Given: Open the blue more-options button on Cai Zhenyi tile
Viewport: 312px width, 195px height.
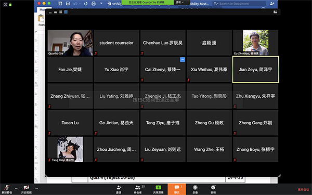Looking at the screenshot, I should 183,59.
